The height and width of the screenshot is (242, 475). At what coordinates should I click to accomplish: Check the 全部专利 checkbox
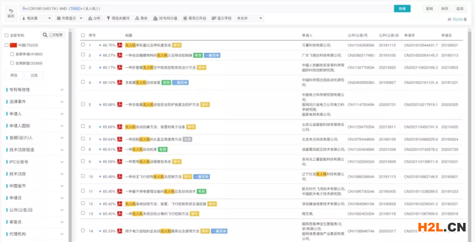click(7, 36)
